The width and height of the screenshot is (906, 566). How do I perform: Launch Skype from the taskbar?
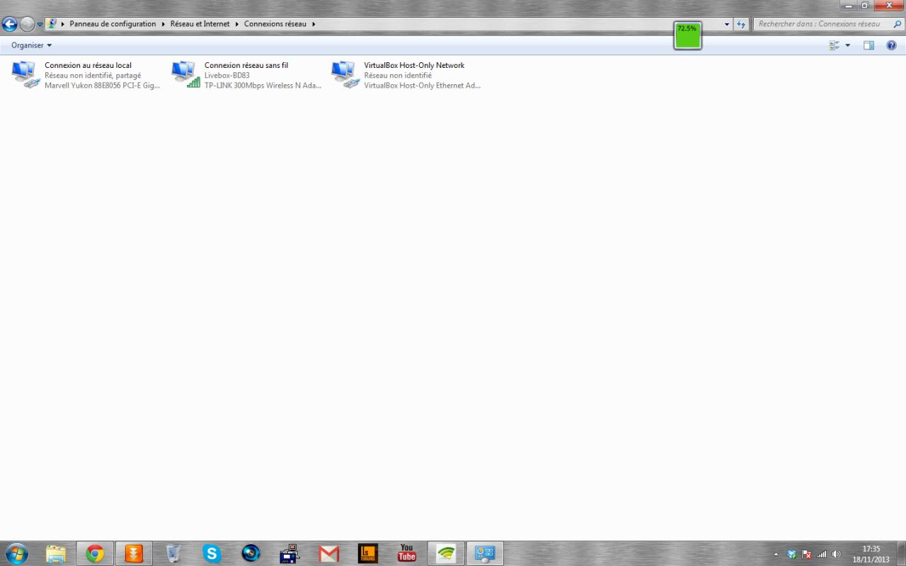[x=212, y=553]
